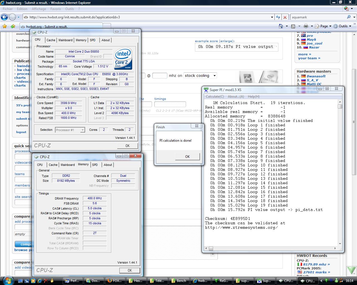Click the Core Speed 3599.9 MHz value

tap(68, 103)
